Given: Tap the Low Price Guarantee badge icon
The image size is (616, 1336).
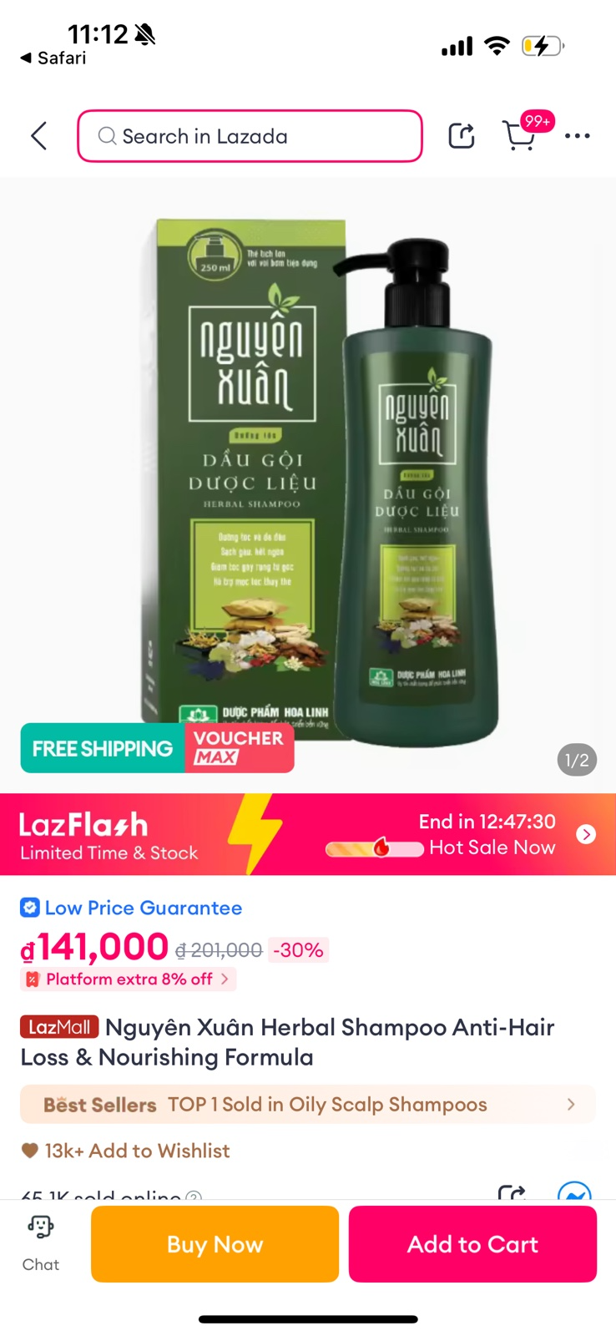Looking at the screenshot, I should coord(30,908).
